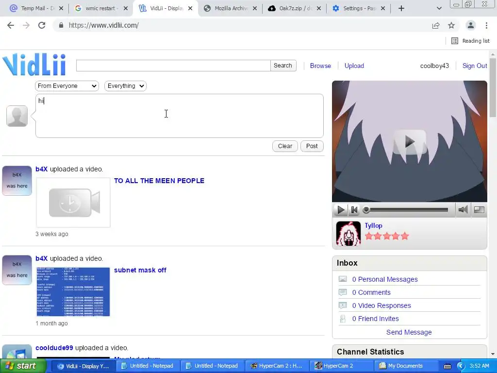Switch to HyperCam 2 taskbar item

point(341,366)
